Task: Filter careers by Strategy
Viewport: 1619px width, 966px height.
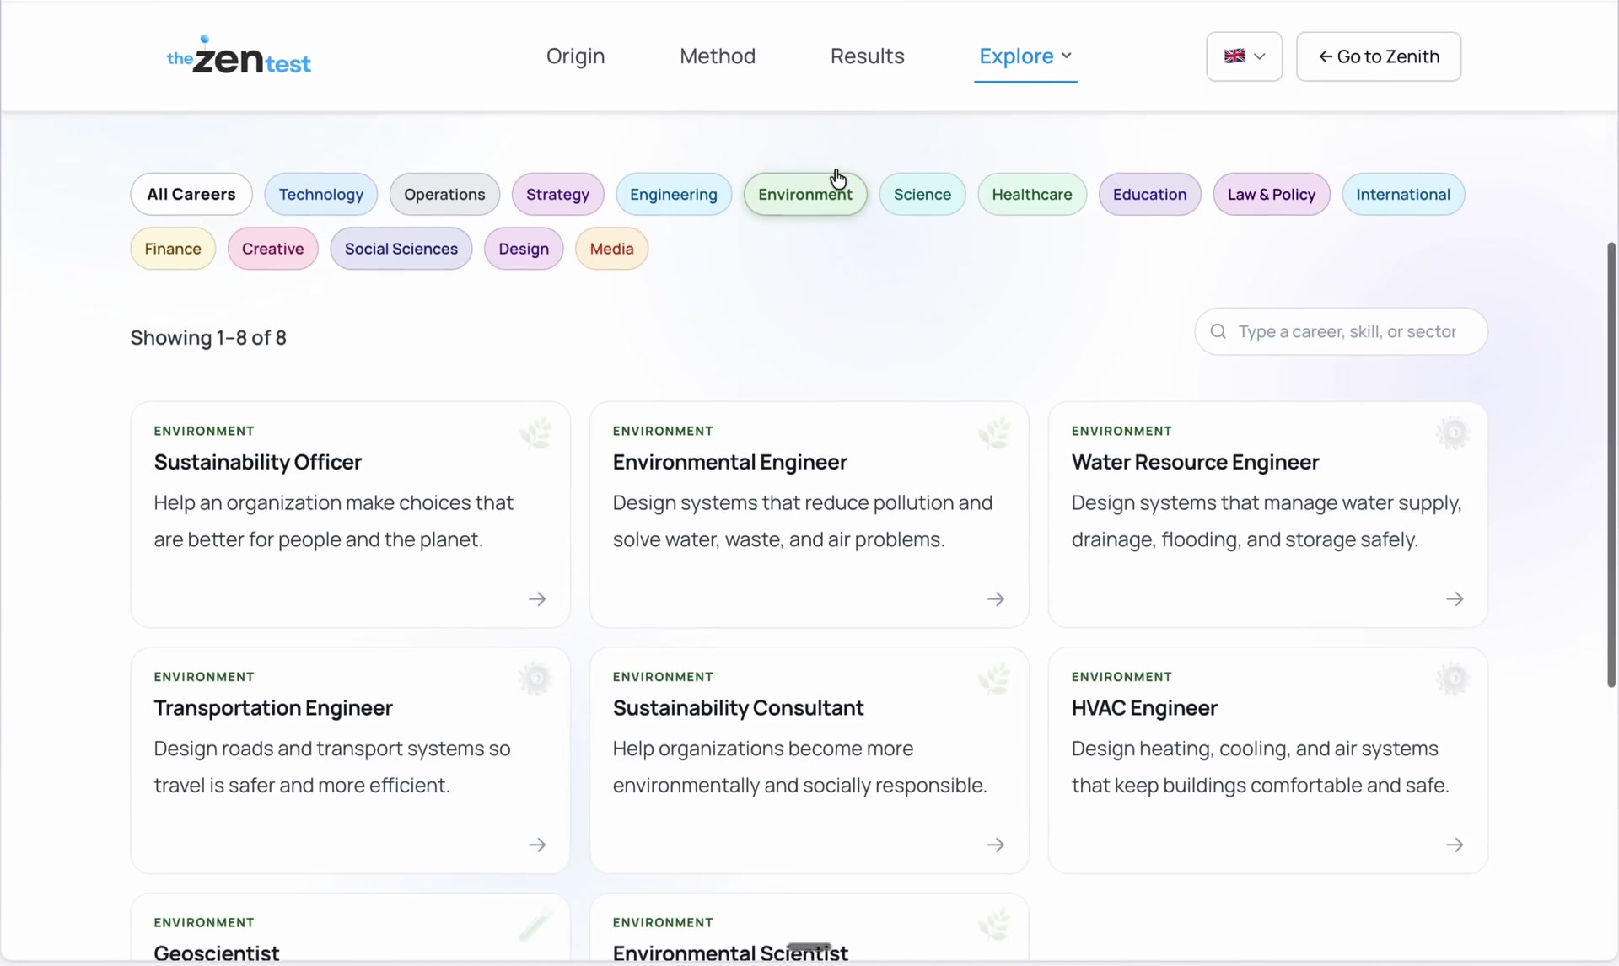Action: (557, 194)
